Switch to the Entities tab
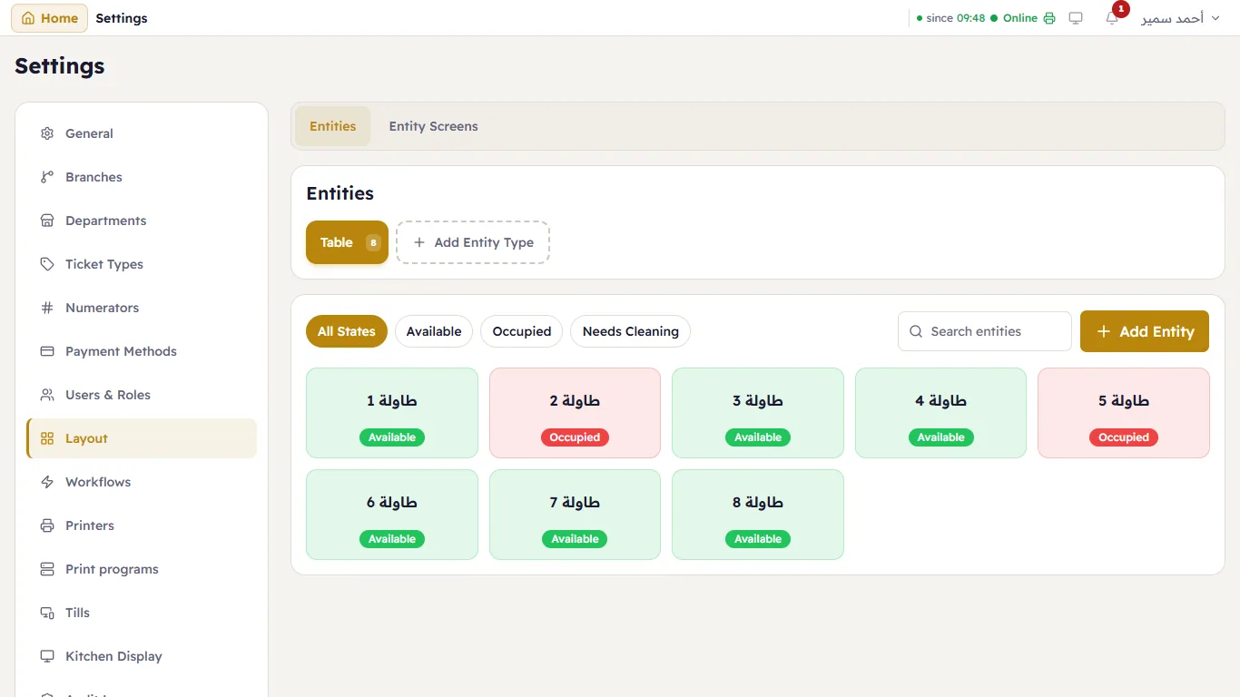Screen dimensions: 1240x697 333,126
